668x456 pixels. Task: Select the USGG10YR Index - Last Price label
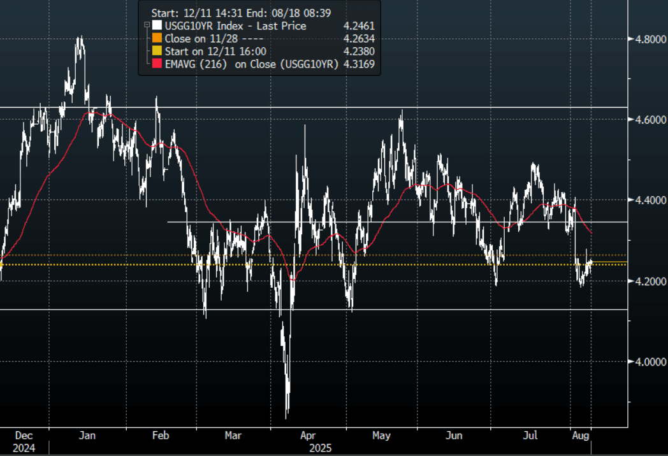235,26
